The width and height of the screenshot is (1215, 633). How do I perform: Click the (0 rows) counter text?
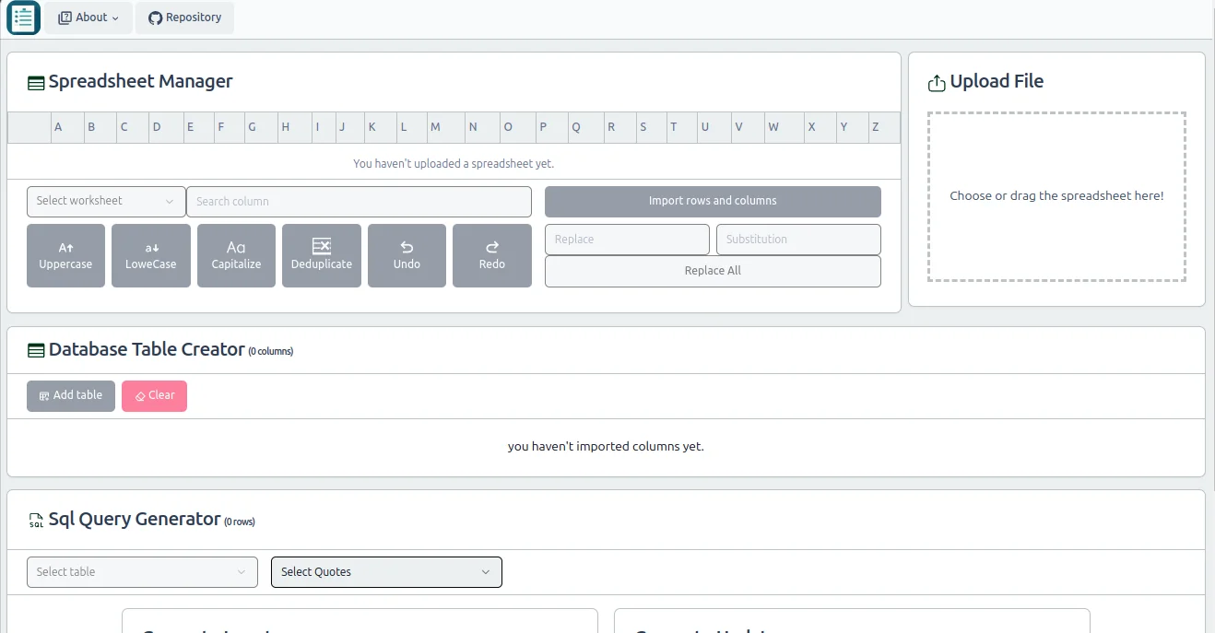tap(240, 522)
